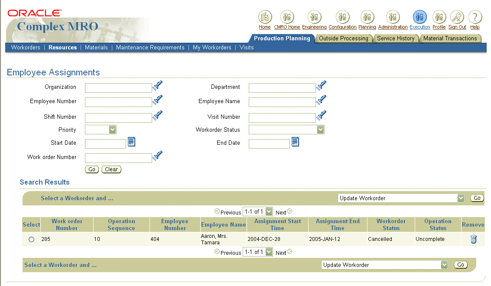Click the Employee Name column header
This screenshot has height=286, width=491.
pyautogui.click(x=223, y=224)
